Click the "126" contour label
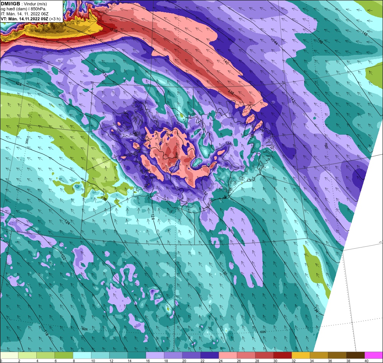383x363 pixels. coord(103,199)
